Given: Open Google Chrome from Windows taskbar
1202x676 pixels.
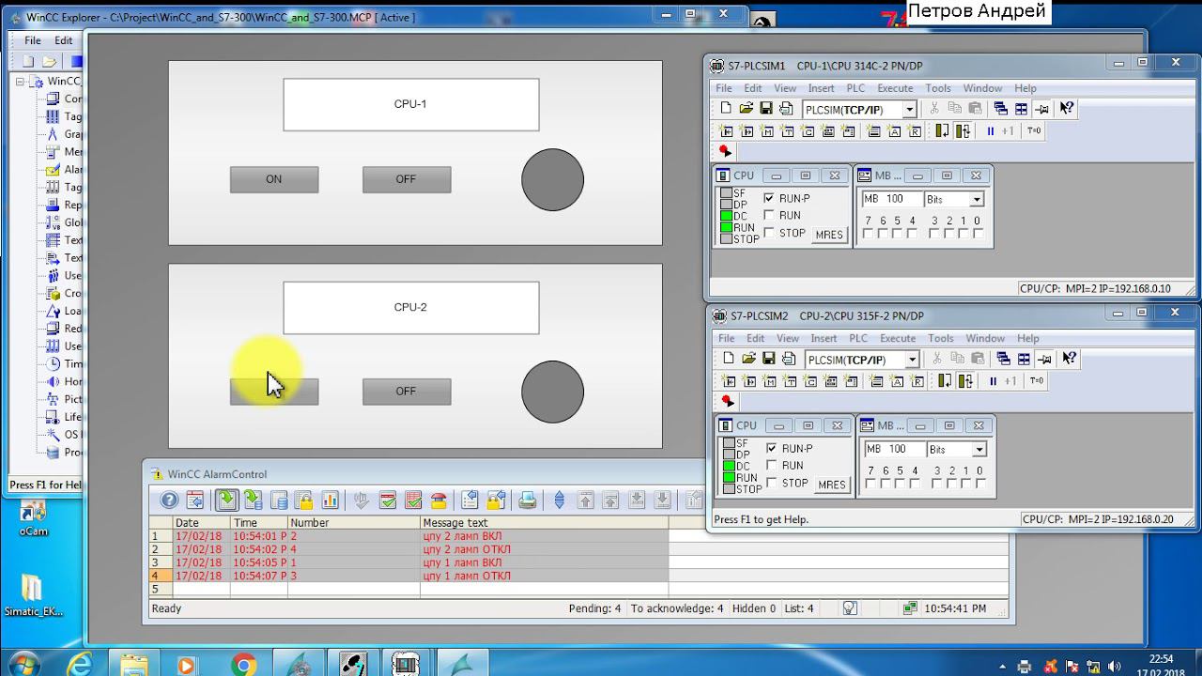Looking at the screenshot, I should (244, 665).
